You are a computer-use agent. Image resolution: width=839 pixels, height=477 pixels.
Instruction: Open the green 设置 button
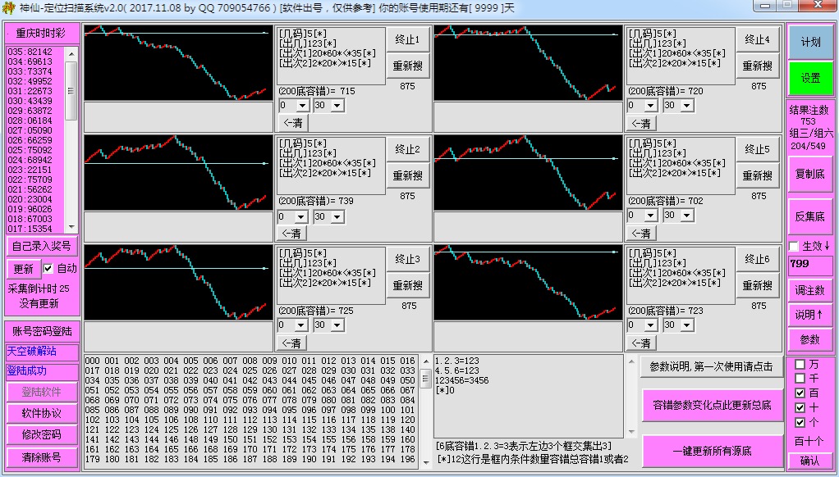(x=810, y=79)
